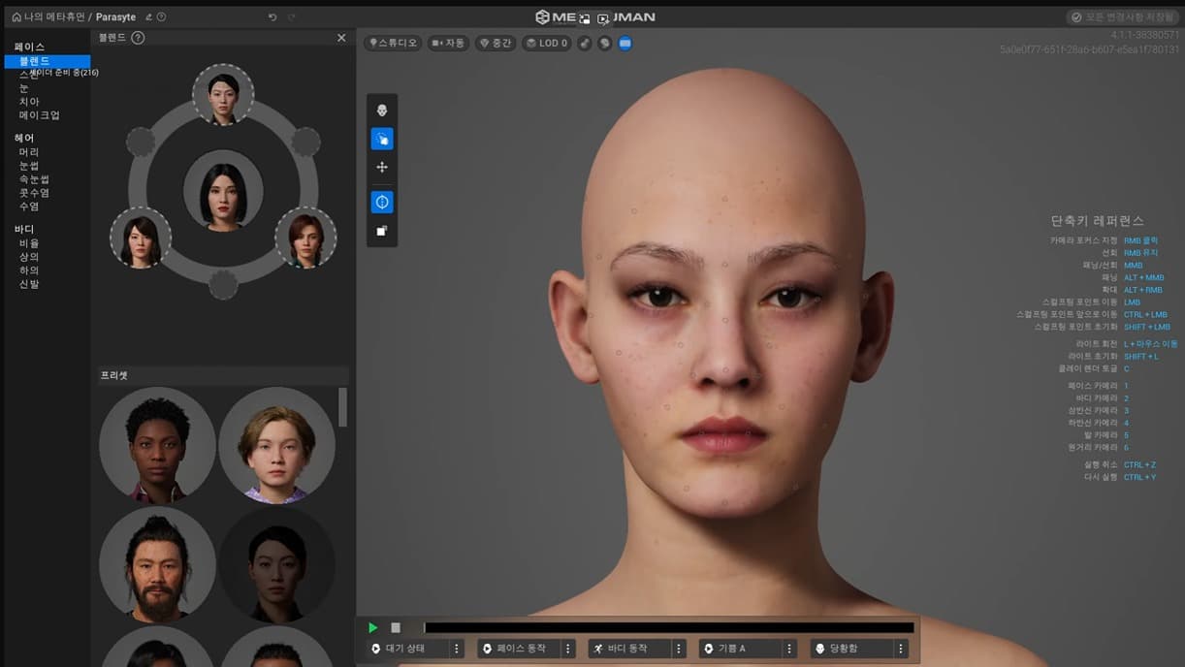Select the bearded man preset thumbnail
1185x667 pixels.
157,564
